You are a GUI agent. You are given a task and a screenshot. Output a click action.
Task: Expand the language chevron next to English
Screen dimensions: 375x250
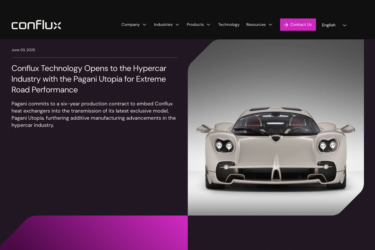pos(344,25)
